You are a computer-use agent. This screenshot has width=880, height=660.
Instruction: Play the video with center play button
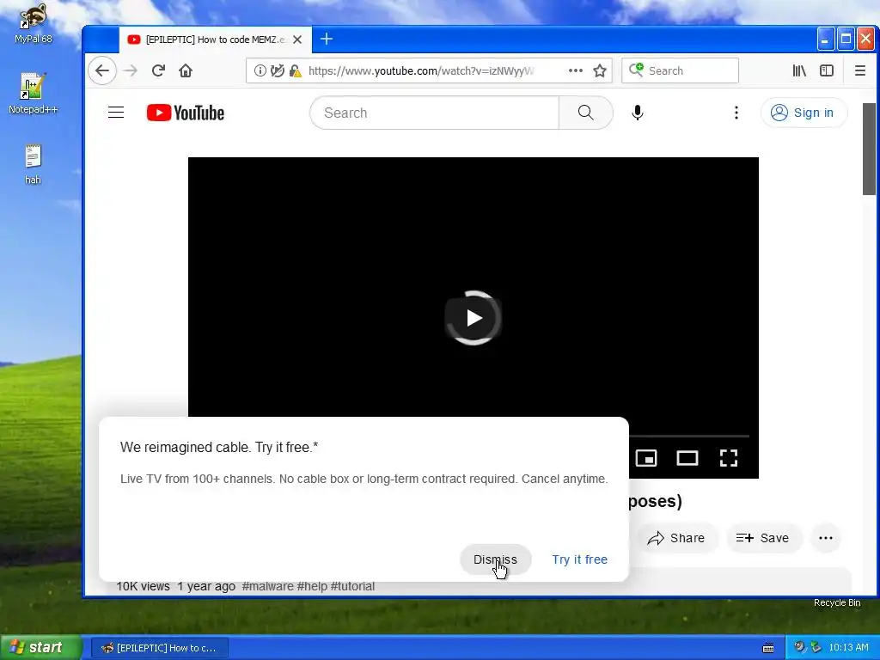click(474, 318)
